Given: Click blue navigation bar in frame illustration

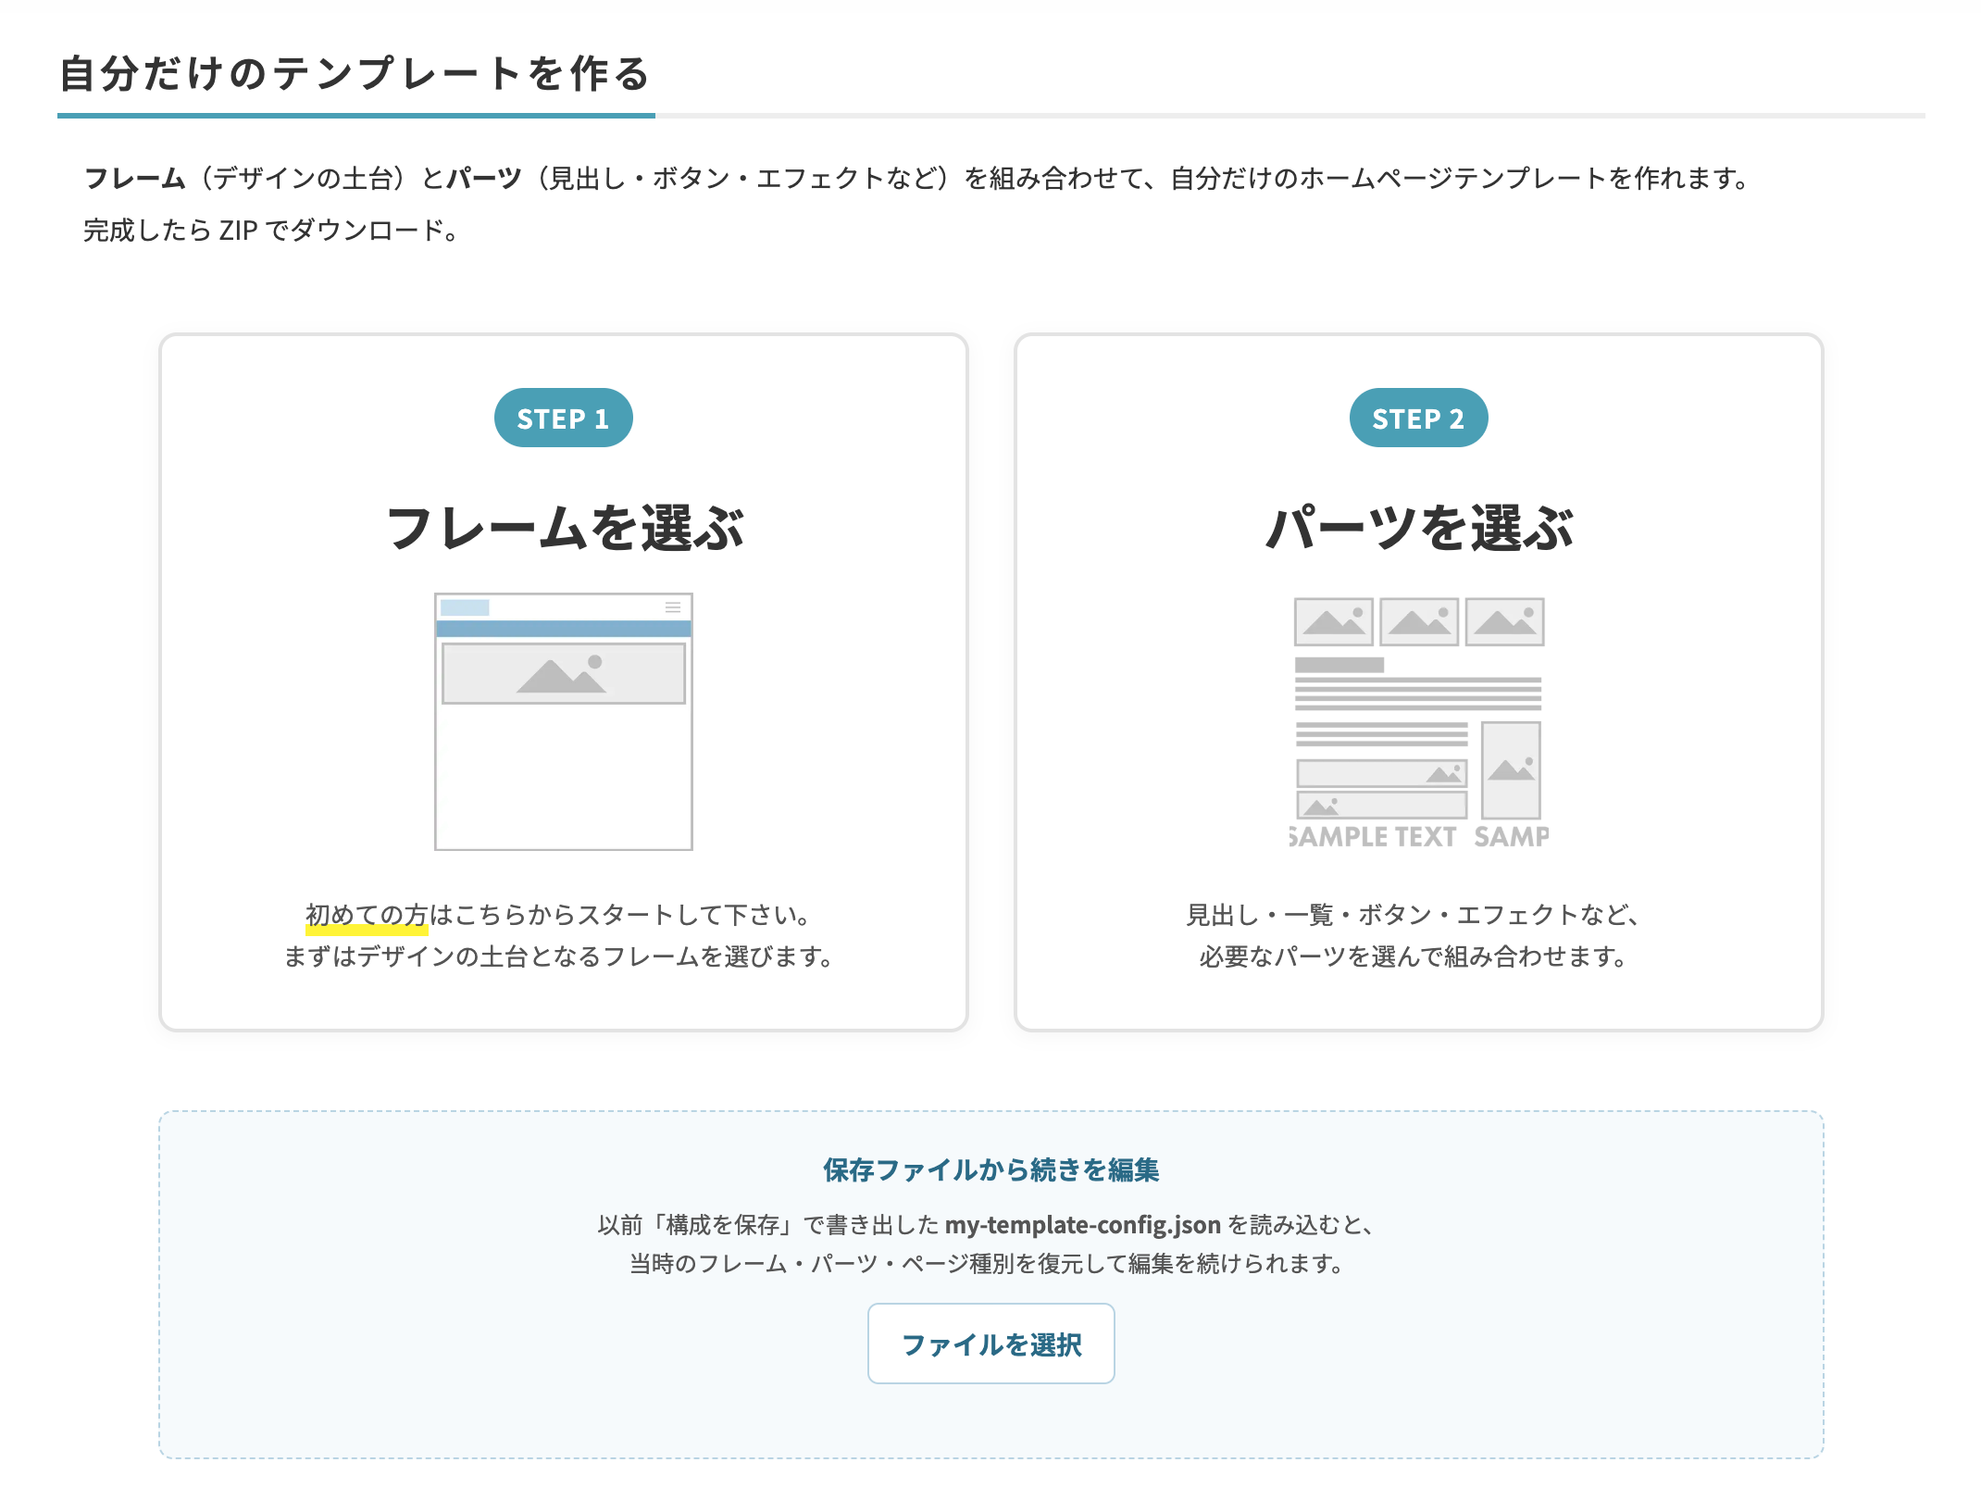Looking at the screenshot, I should pos(563,629).
